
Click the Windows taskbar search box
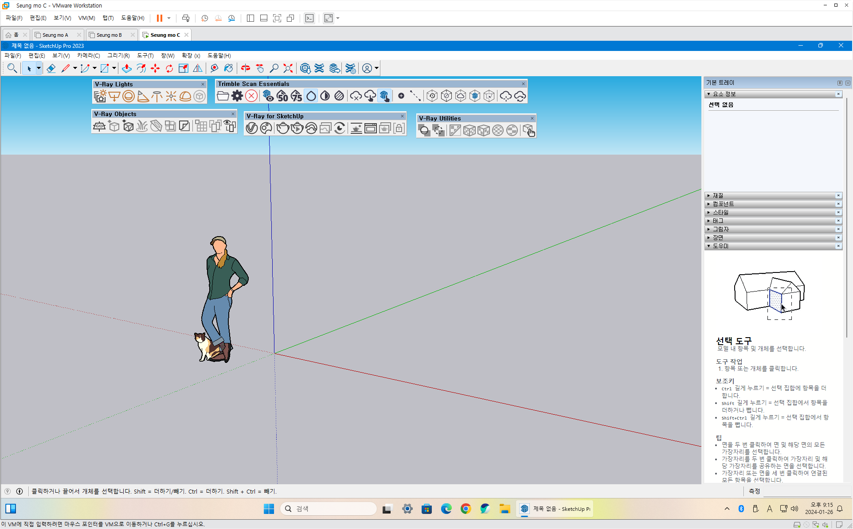(x=328, y=509)
